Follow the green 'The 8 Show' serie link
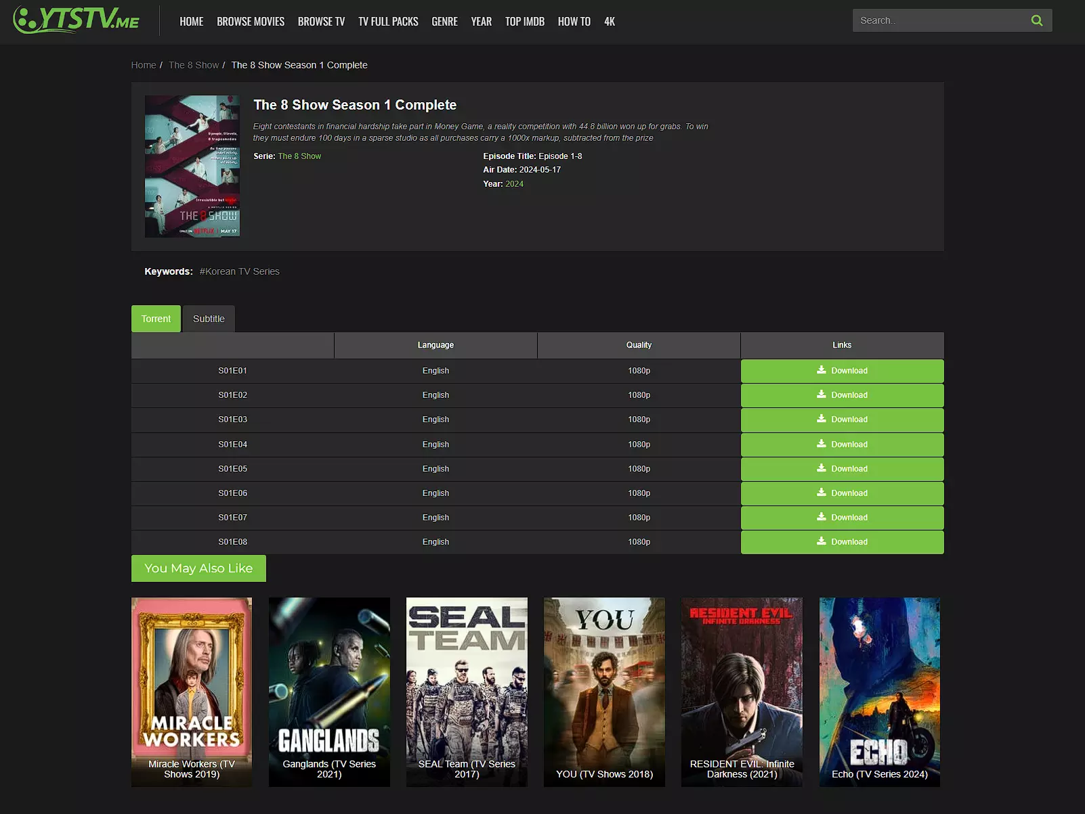 [x=299, y=156]
